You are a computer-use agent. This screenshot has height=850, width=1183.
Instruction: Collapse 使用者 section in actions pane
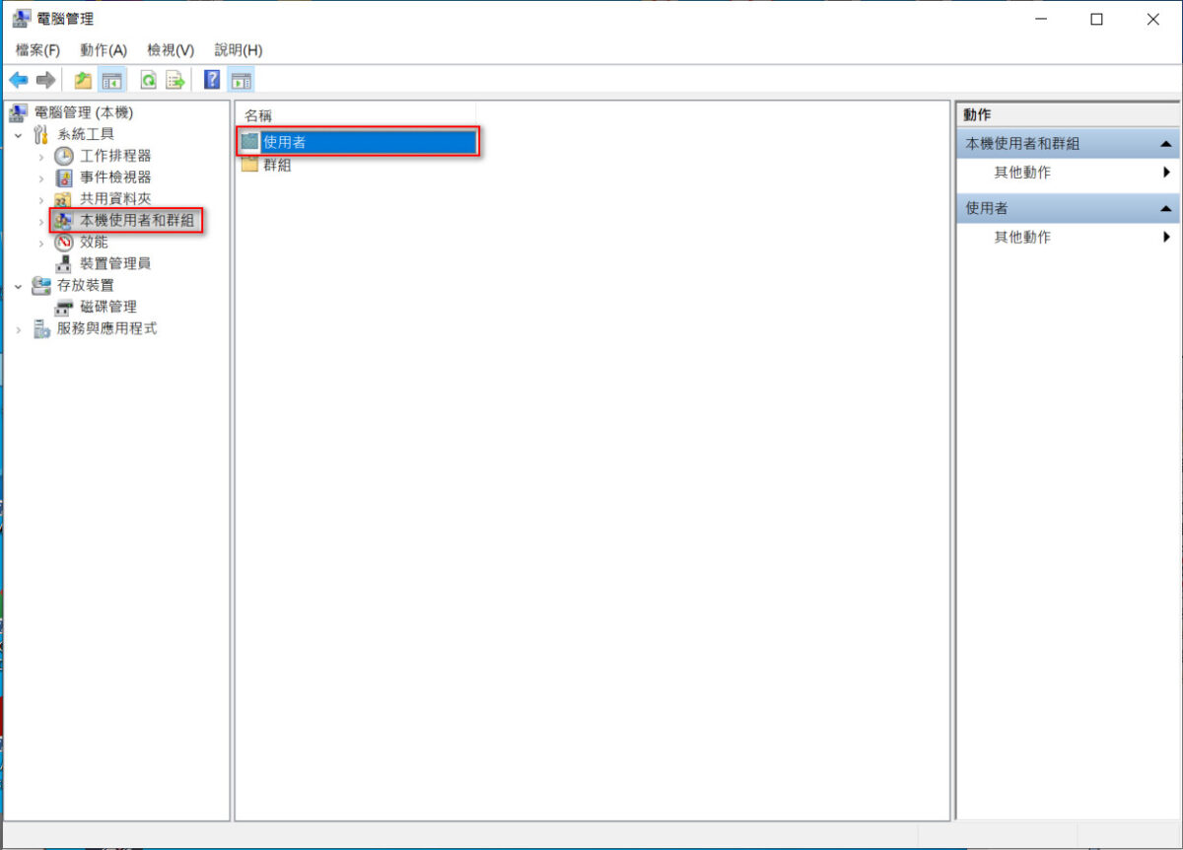[x=1166, y=209]
